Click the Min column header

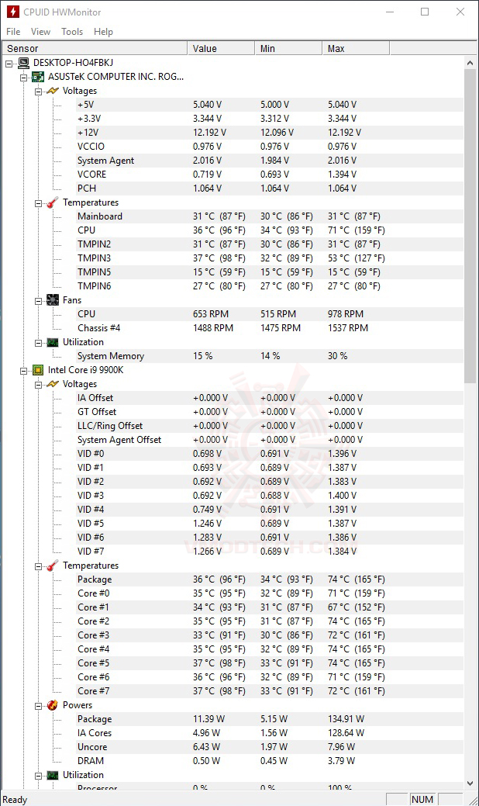coord(288,48)
